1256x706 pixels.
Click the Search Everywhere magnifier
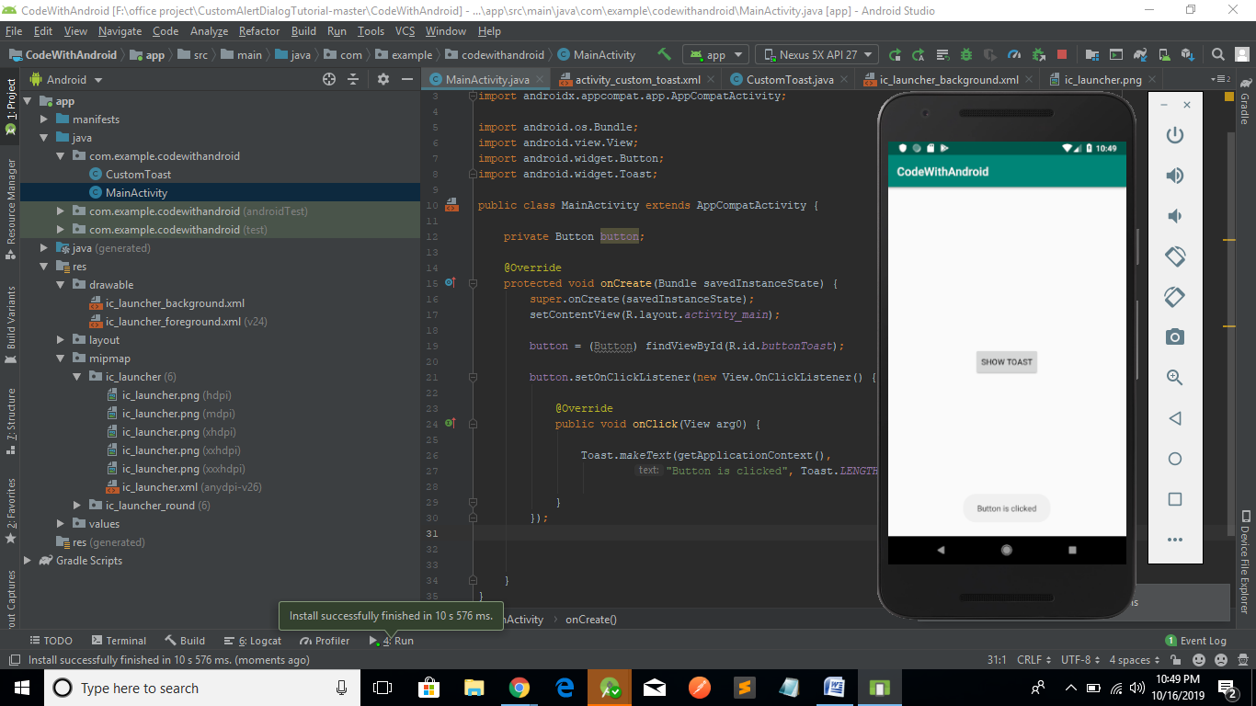(x=1217, y=54)
